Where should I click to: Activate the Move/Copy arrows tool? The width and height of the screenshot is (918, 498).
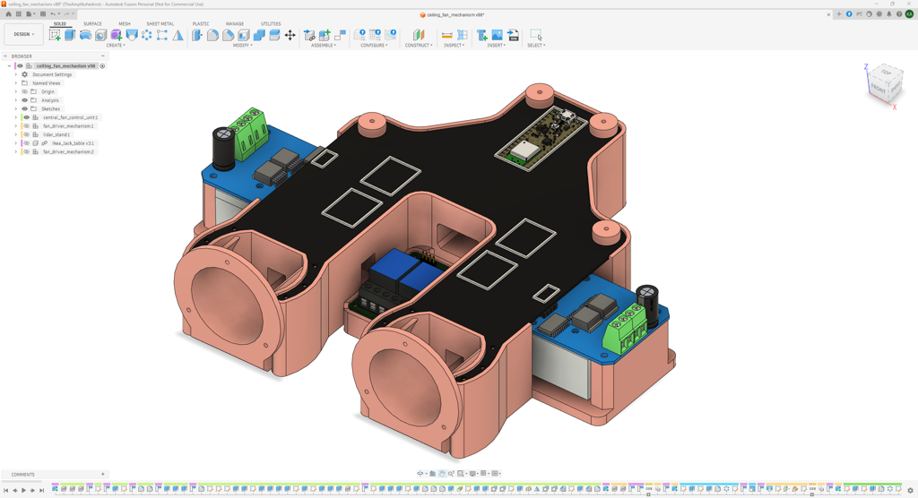(x=290, y=35)
